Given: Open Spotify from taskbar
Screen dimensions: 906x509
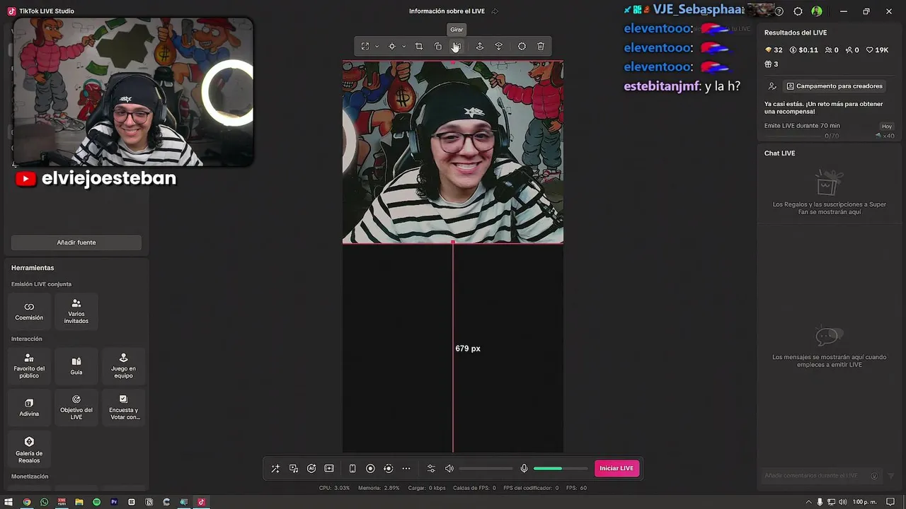Looking at the screenshot, I should 96,502.
